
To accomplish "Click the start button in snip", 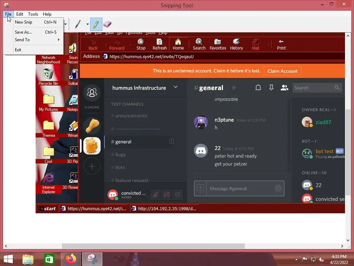I will tap(47, 209).
